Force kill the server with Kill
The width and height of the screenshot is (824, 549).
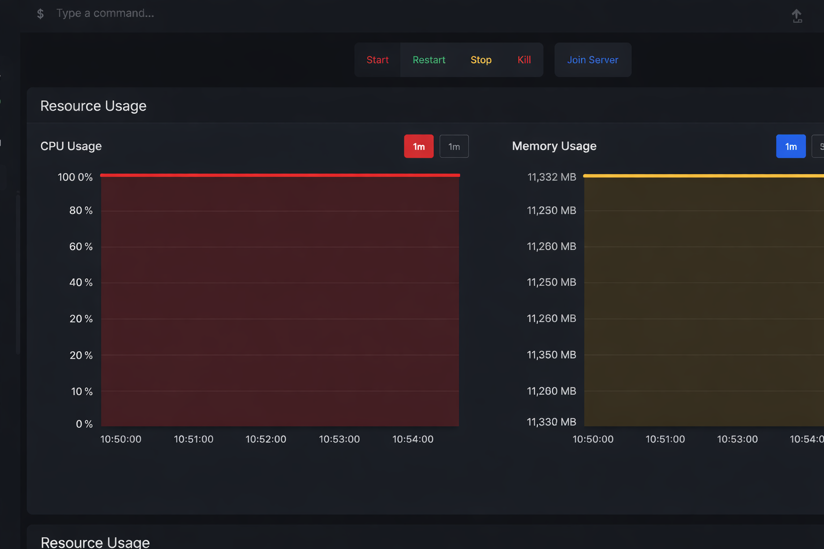click(x=524, y=60)
